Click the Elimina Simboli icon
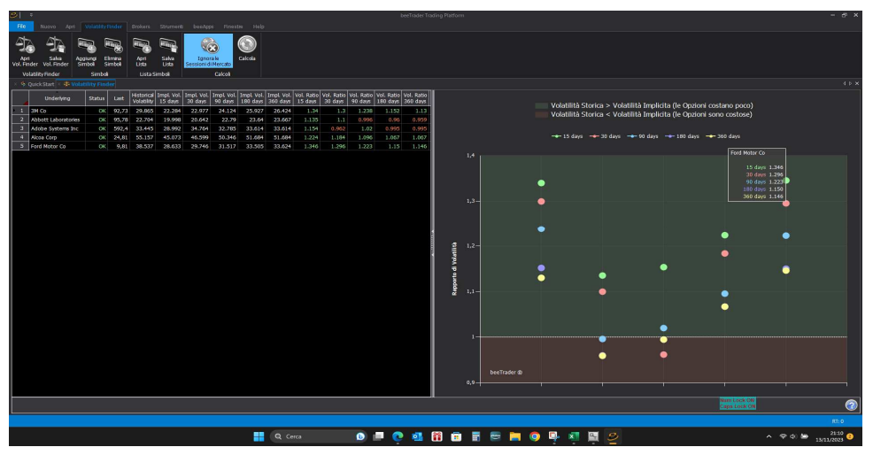Screen dimensions: 873x455 tap(113, 51)
